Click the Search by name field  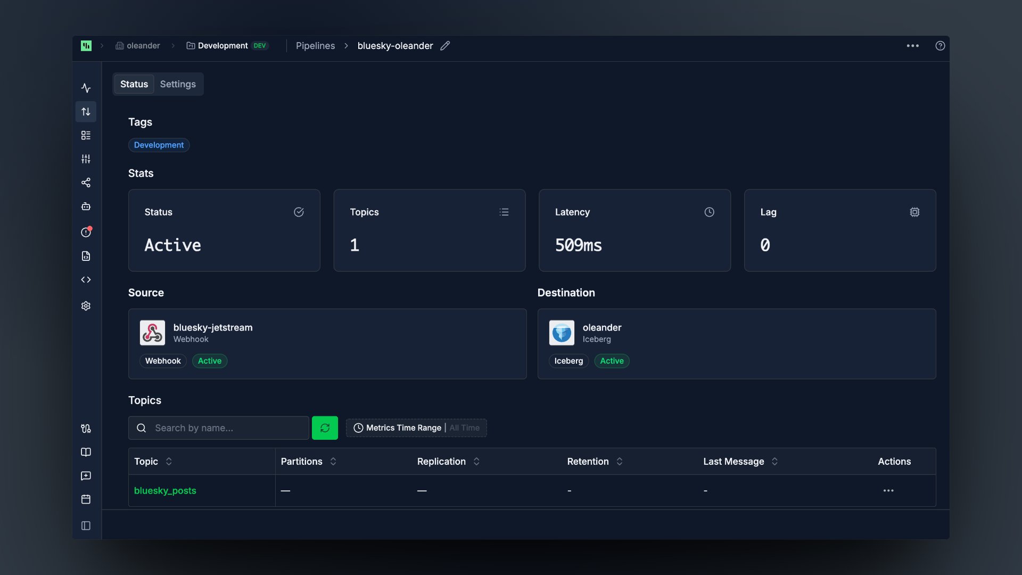(219, 428)
